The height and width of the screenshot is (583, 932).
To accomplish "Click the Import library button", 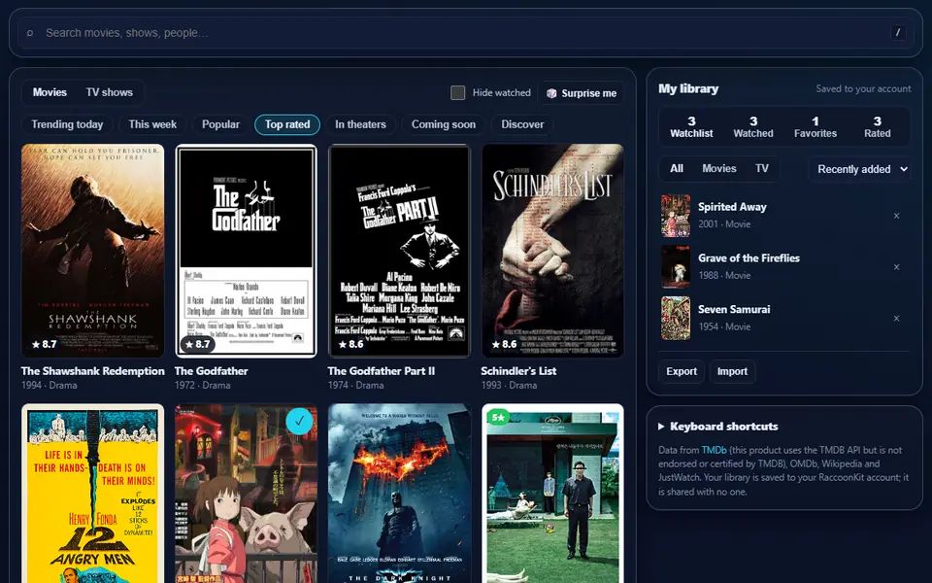I will click(x=732, y=371).
